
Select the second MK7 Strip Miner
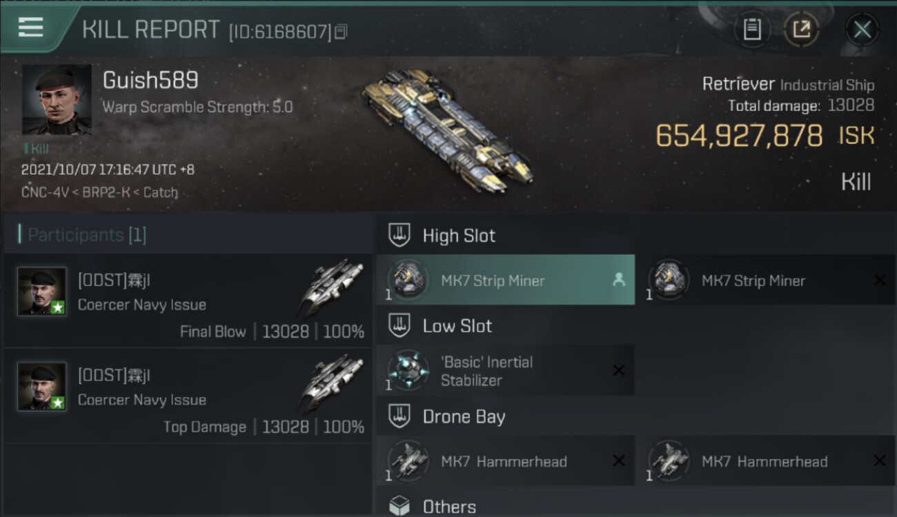coord(766,280)
